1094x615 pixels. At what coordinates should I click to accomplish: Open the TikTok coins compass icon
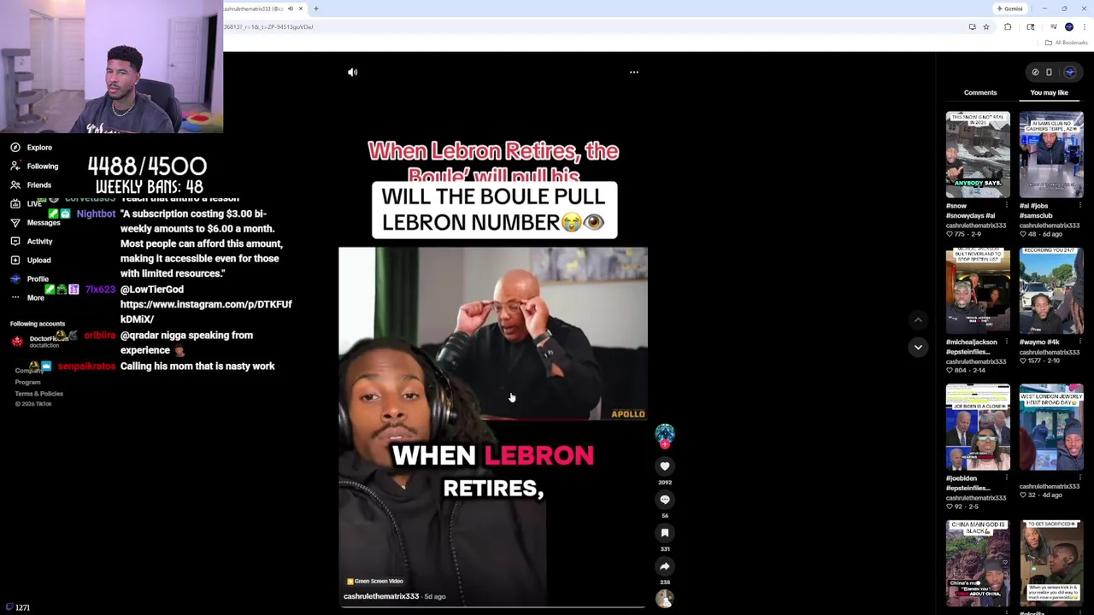[1035, 72]
